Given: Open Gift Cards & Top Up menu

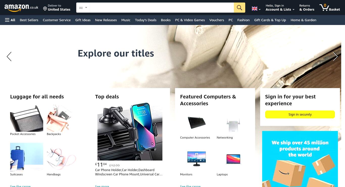Looking at the screenshot, I should (270, 20).
